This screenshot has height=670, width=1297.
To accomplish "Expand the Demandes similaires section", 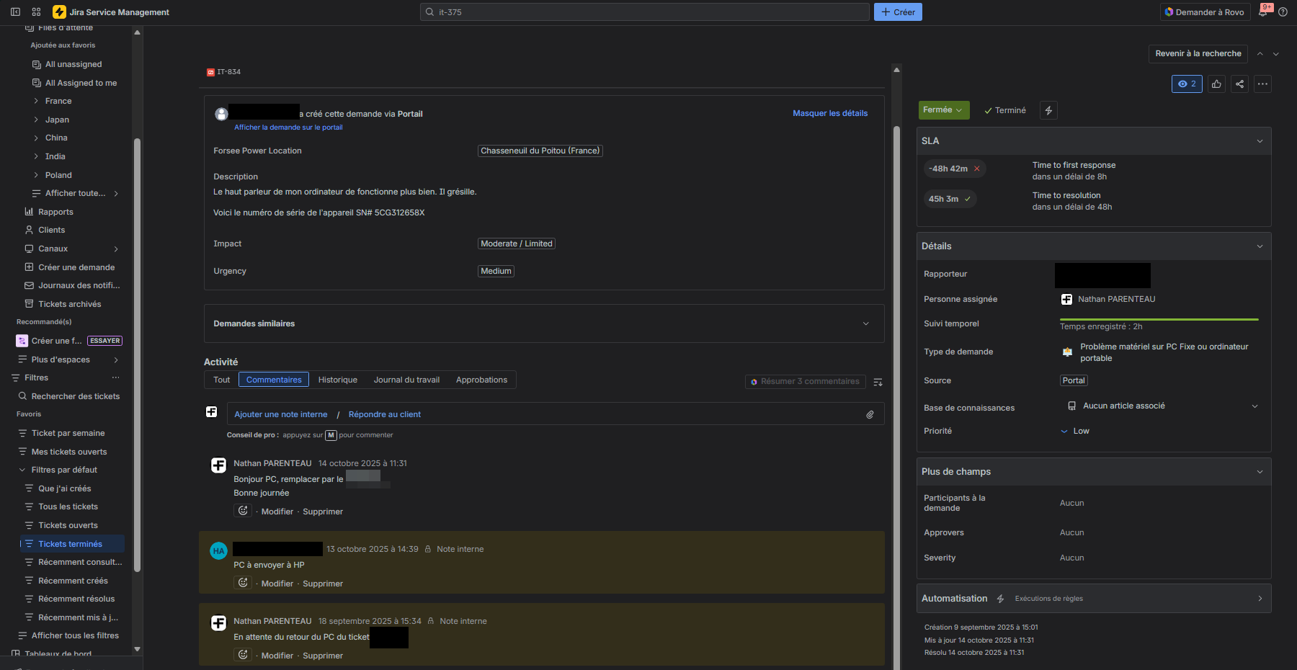I will [x=865, y=323].
